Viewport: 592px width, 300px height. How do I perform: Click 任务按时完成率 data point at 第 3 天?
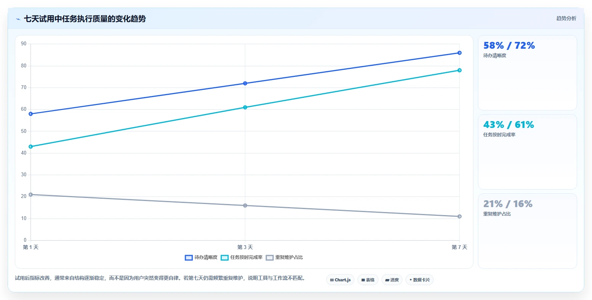tap(245, 107)
